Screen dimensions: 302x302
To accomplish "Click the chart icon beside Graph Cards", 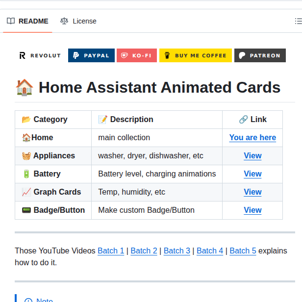I will [26, 192].
